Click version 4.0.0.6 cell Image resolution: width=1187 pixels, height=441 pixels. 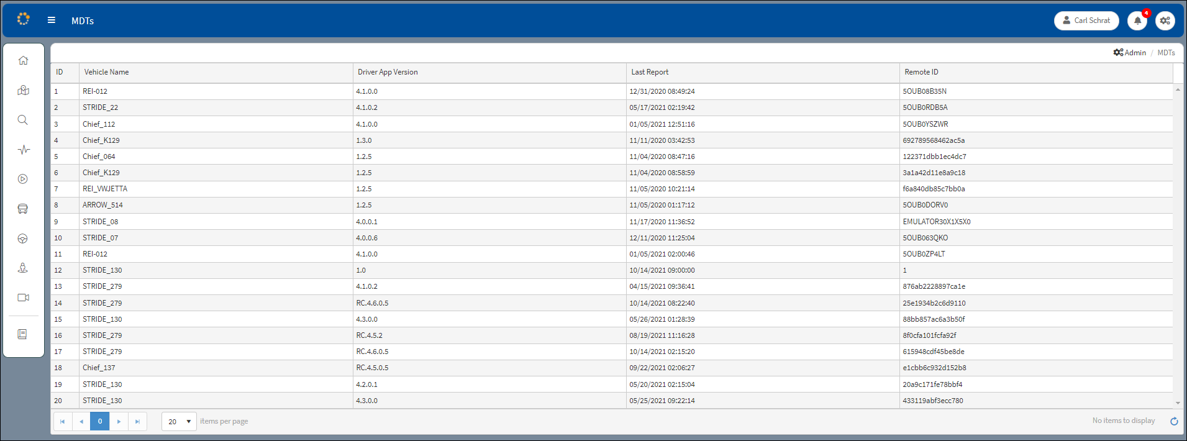pos(489,238)
